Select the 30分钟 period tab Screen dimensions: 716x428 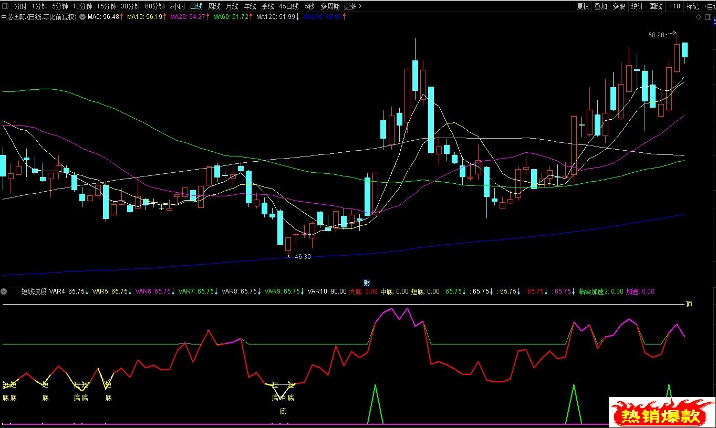130,6
